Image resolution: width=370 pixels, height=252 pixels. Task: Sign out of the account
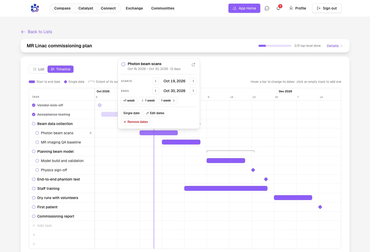click(327, 8)
